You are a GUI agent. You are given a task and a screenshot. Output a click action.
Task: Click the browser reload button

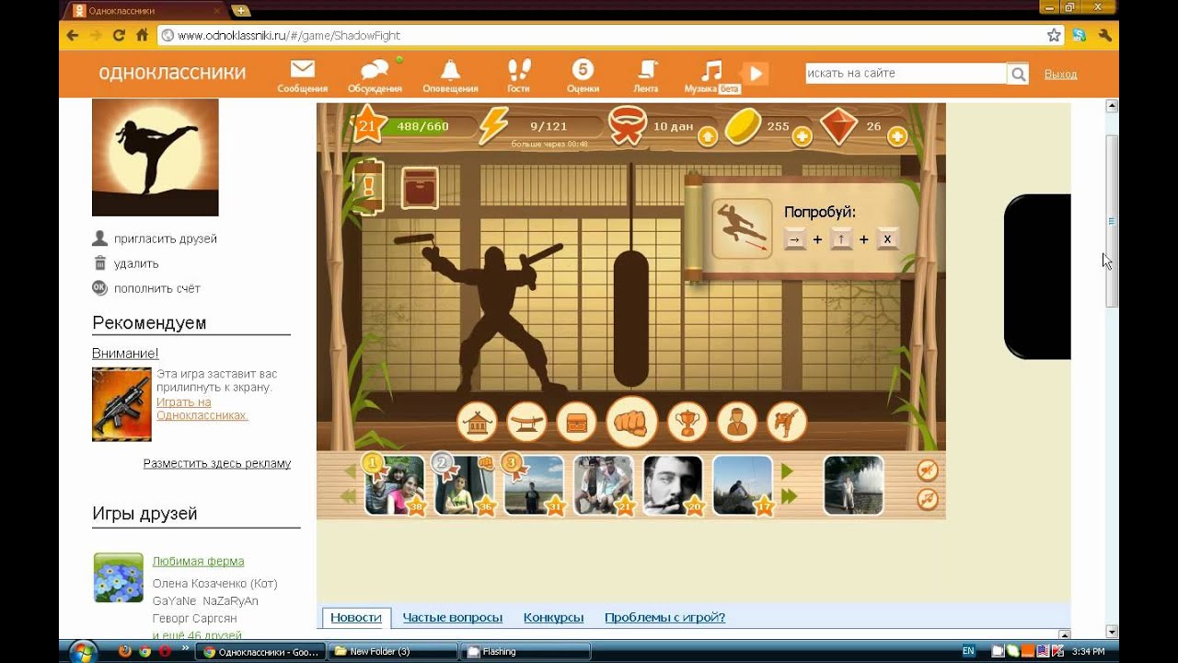coord(119,35)
